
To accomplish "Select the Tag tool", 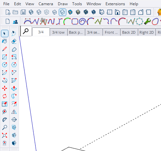I will click(14, 49).
